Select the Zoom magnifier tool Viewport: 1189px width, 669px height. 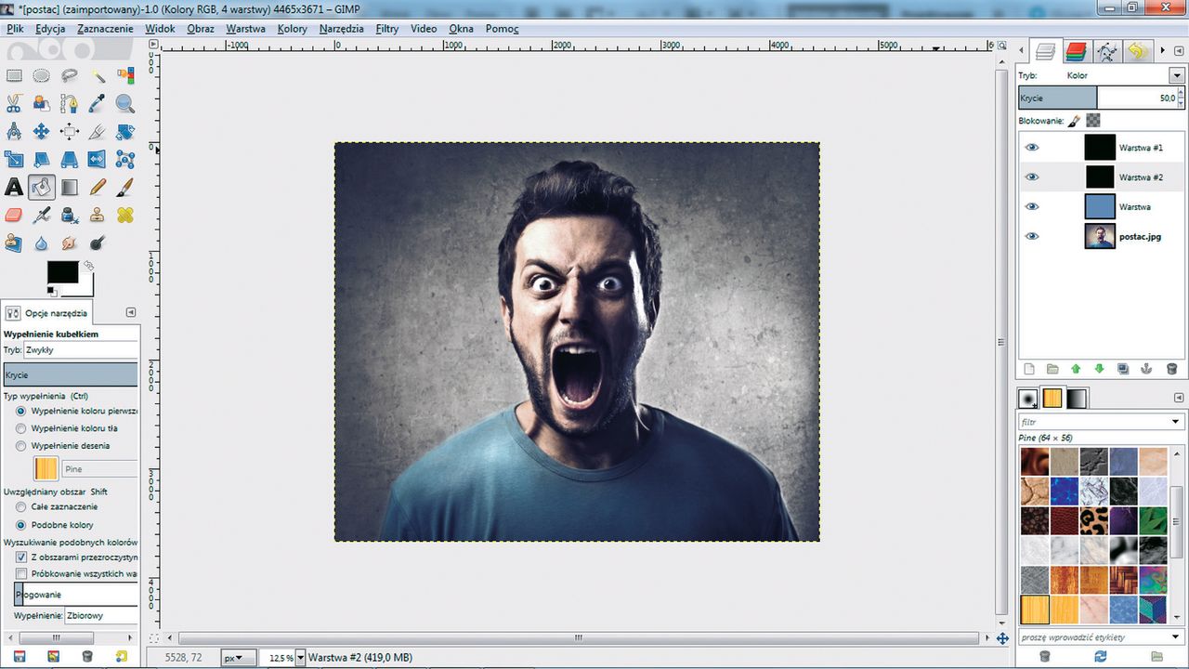point(125,103)
